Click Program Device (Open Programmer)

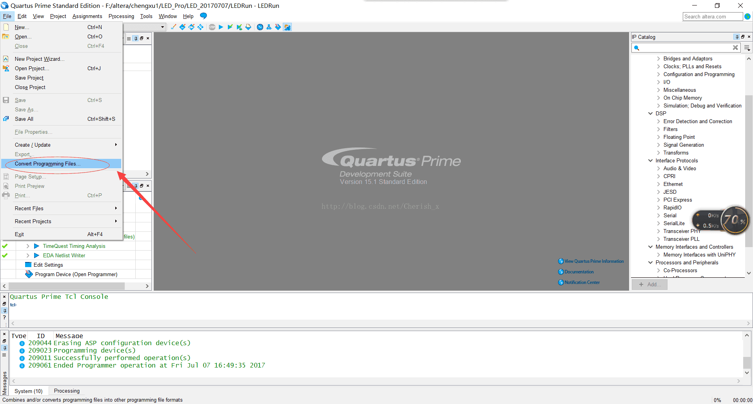coord(76,274)
